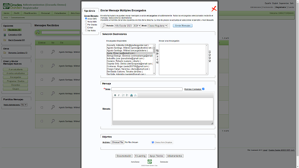Toggle italic in the message editor
299x168 pixels.
[119, 95]
